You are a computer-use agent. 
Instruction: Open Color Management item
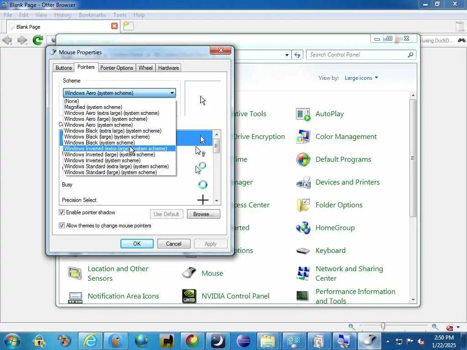(336, 137)
